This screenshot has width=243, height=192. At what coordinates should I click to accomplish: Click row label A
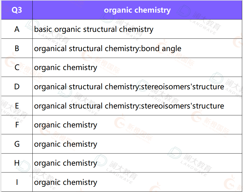coord(17,29)
